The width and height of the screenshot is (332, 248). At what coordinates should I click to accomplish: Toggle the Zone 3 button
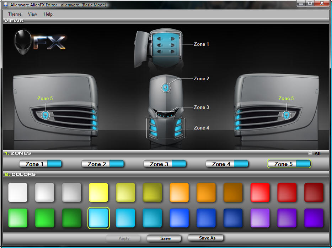pos(165,164)
